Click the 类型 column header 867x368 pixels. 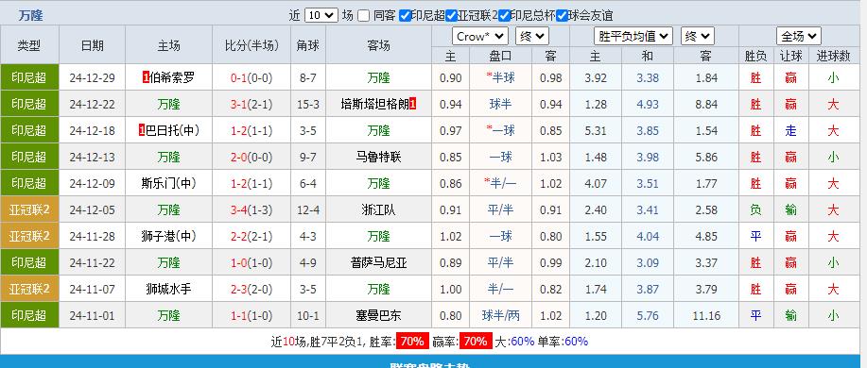(x=29, y=45)
